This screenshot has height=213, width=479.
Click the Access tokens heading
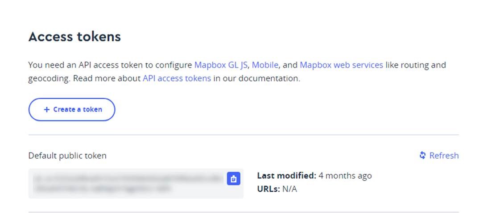74,36
